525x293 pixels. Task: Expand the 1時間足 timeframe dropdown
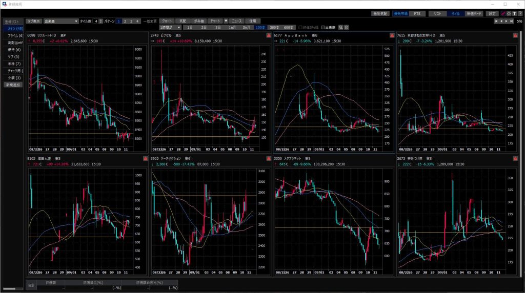pyautogui.click(x=178, y=27)
